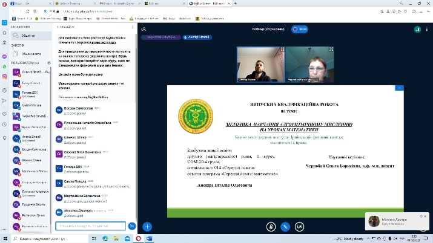Reload the page with the refresh button
The width and height of the screenshot is (433, 243).
click(28, 11)
